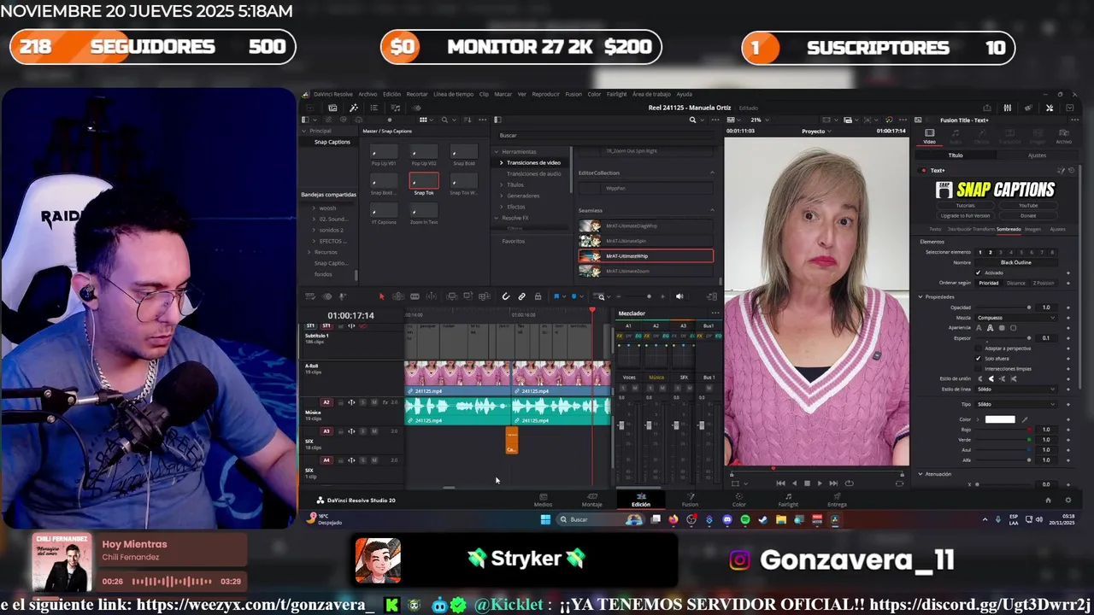Click the Windows Start button on the taskbar

(545, 519)
